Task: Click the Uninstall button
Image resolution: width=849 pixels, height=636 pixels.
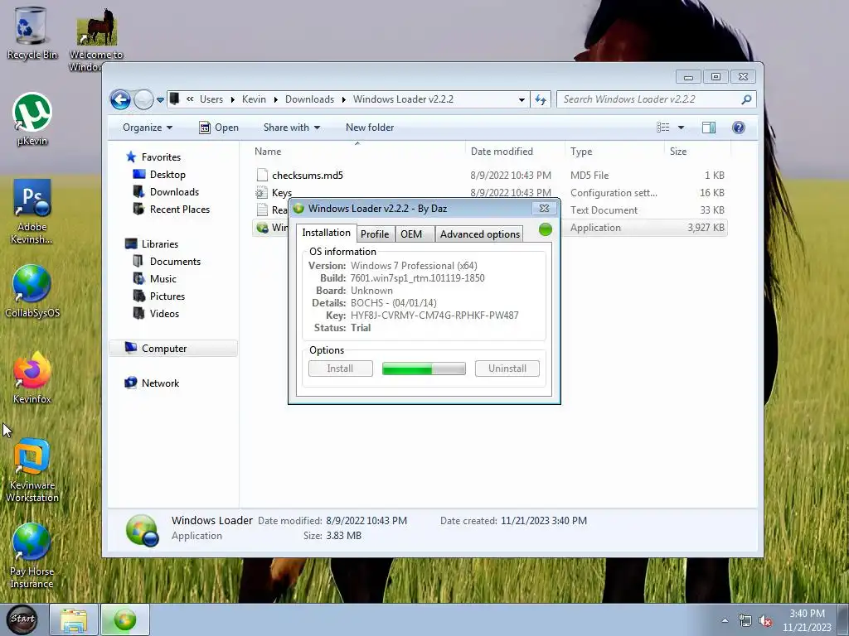Action: click(507, 369)
